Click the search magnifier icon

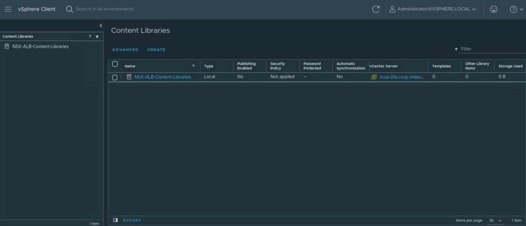69,9
